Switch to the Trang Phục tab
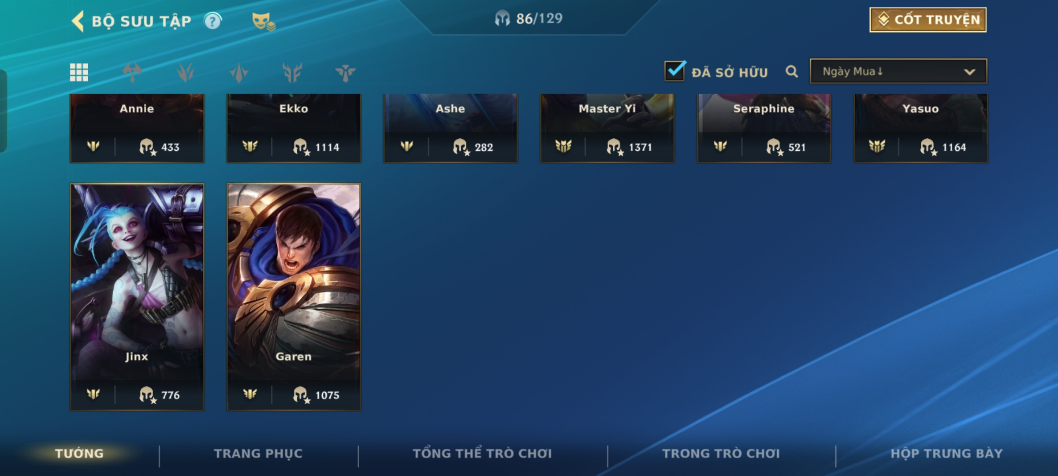This screenshot has height=476, width=1058. (x=258, y=454)
